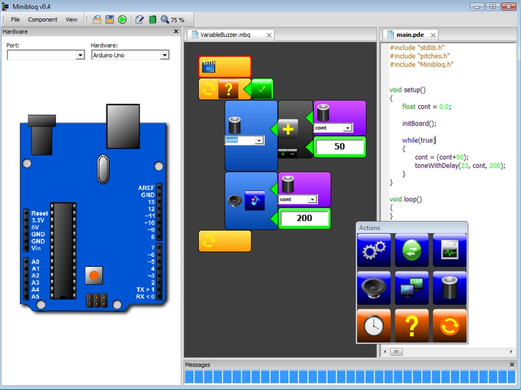Open file using the toolbar folder icon

(x=97, y=20)
